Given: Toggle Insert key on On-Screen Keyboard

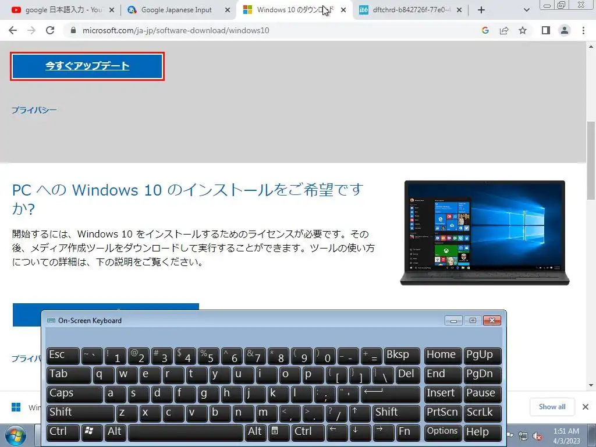Looking at the screenshot, I should pyautogui.click(x=443, y=394).
